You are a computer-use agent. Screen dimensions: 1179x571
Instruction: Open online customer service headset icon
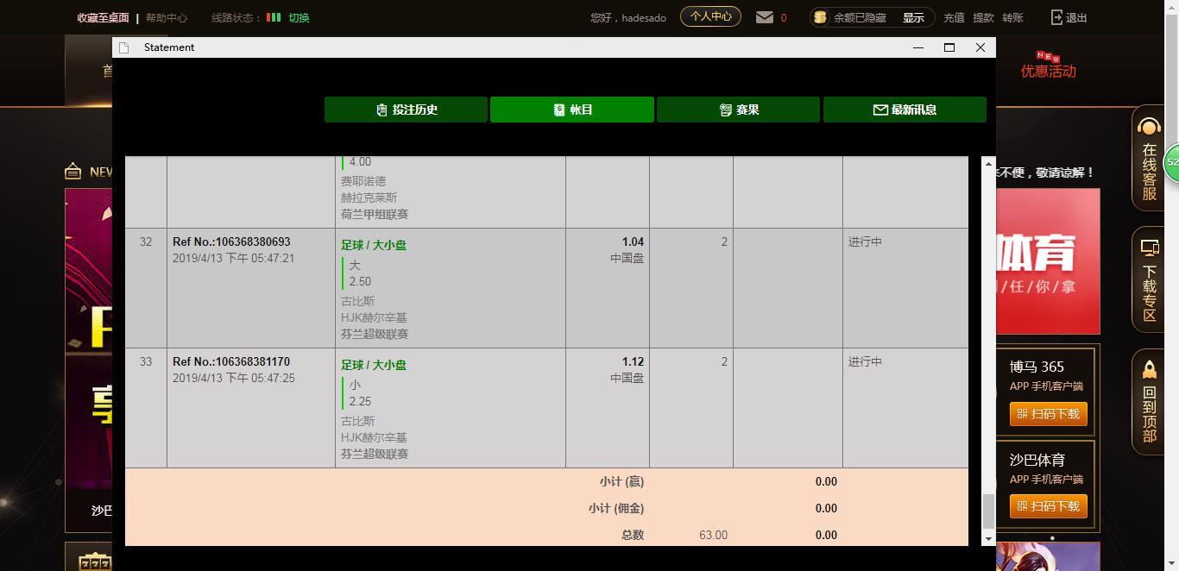pos(1149,129)
